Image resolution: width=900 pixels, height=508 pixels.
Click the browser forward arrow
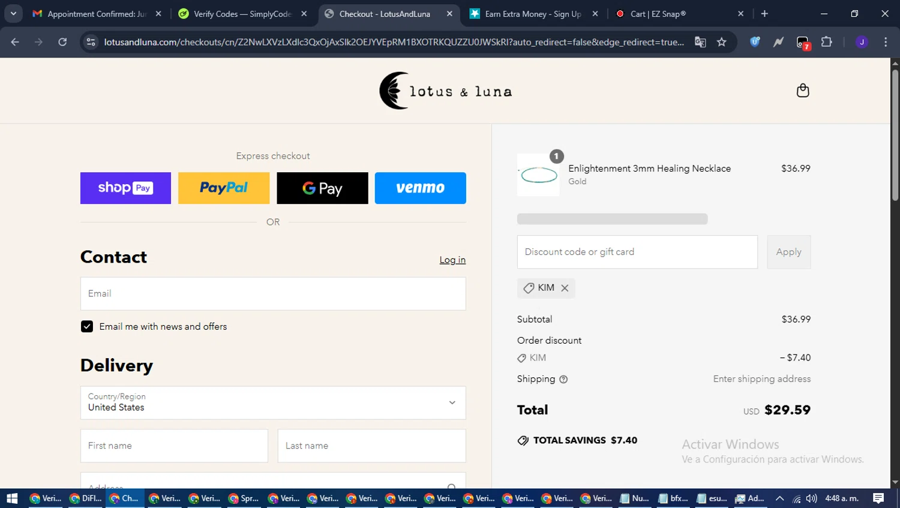(38, 42)
